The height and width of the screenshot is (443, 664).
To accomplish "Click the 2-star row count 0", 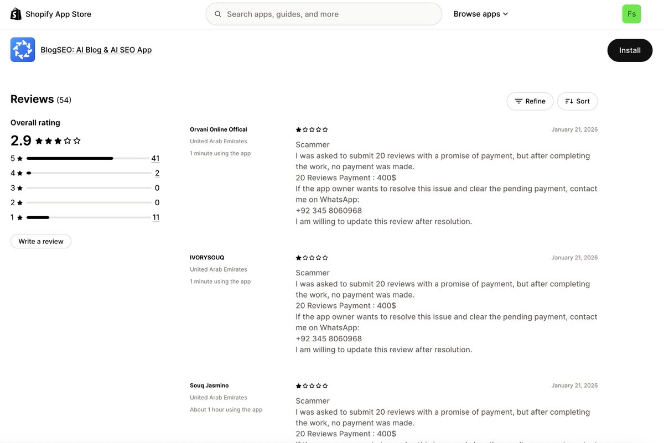I will (157, 202).
